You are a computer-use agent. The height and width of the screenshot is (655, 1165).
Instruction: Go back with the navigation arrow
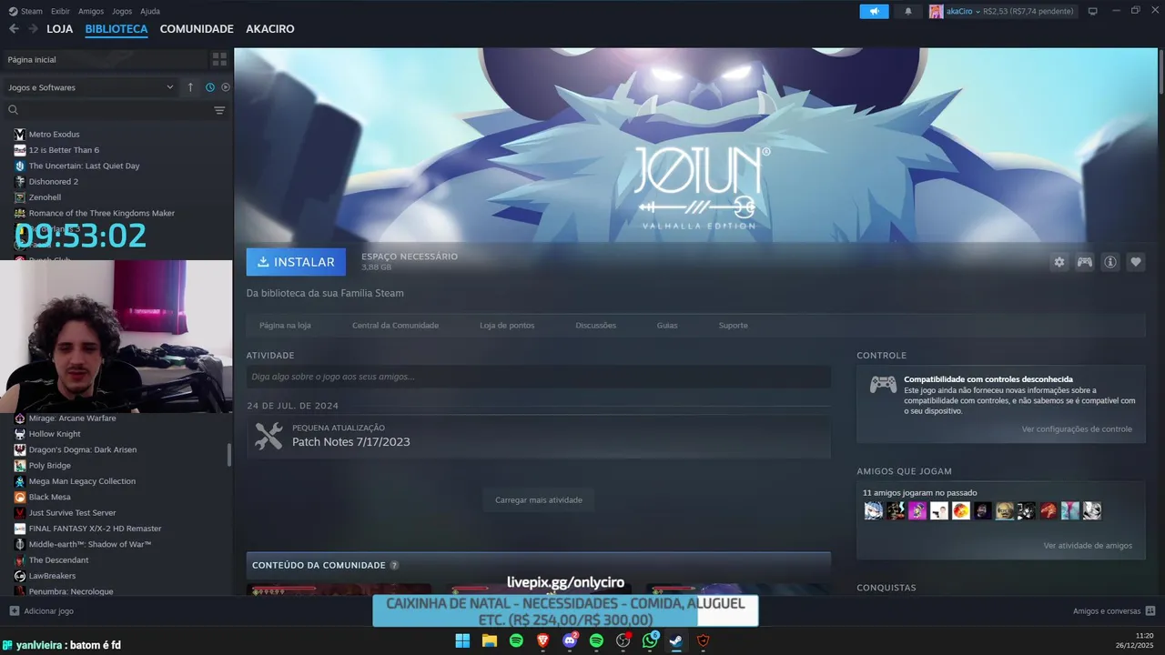[14, 29]
